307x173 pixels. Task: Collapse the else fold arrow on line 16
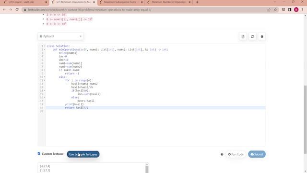(x=45, y=98)
